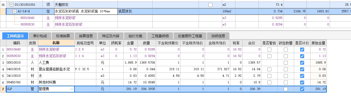The image size is (351, 106).
Task: Select the 206.39 total price cell
Action: coord(252,89)
